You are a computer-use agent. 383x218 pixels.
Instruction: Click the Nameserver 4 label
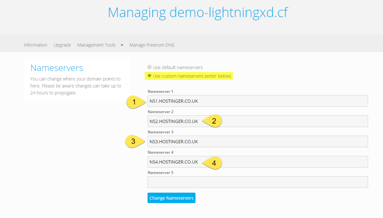coord(160,152)
